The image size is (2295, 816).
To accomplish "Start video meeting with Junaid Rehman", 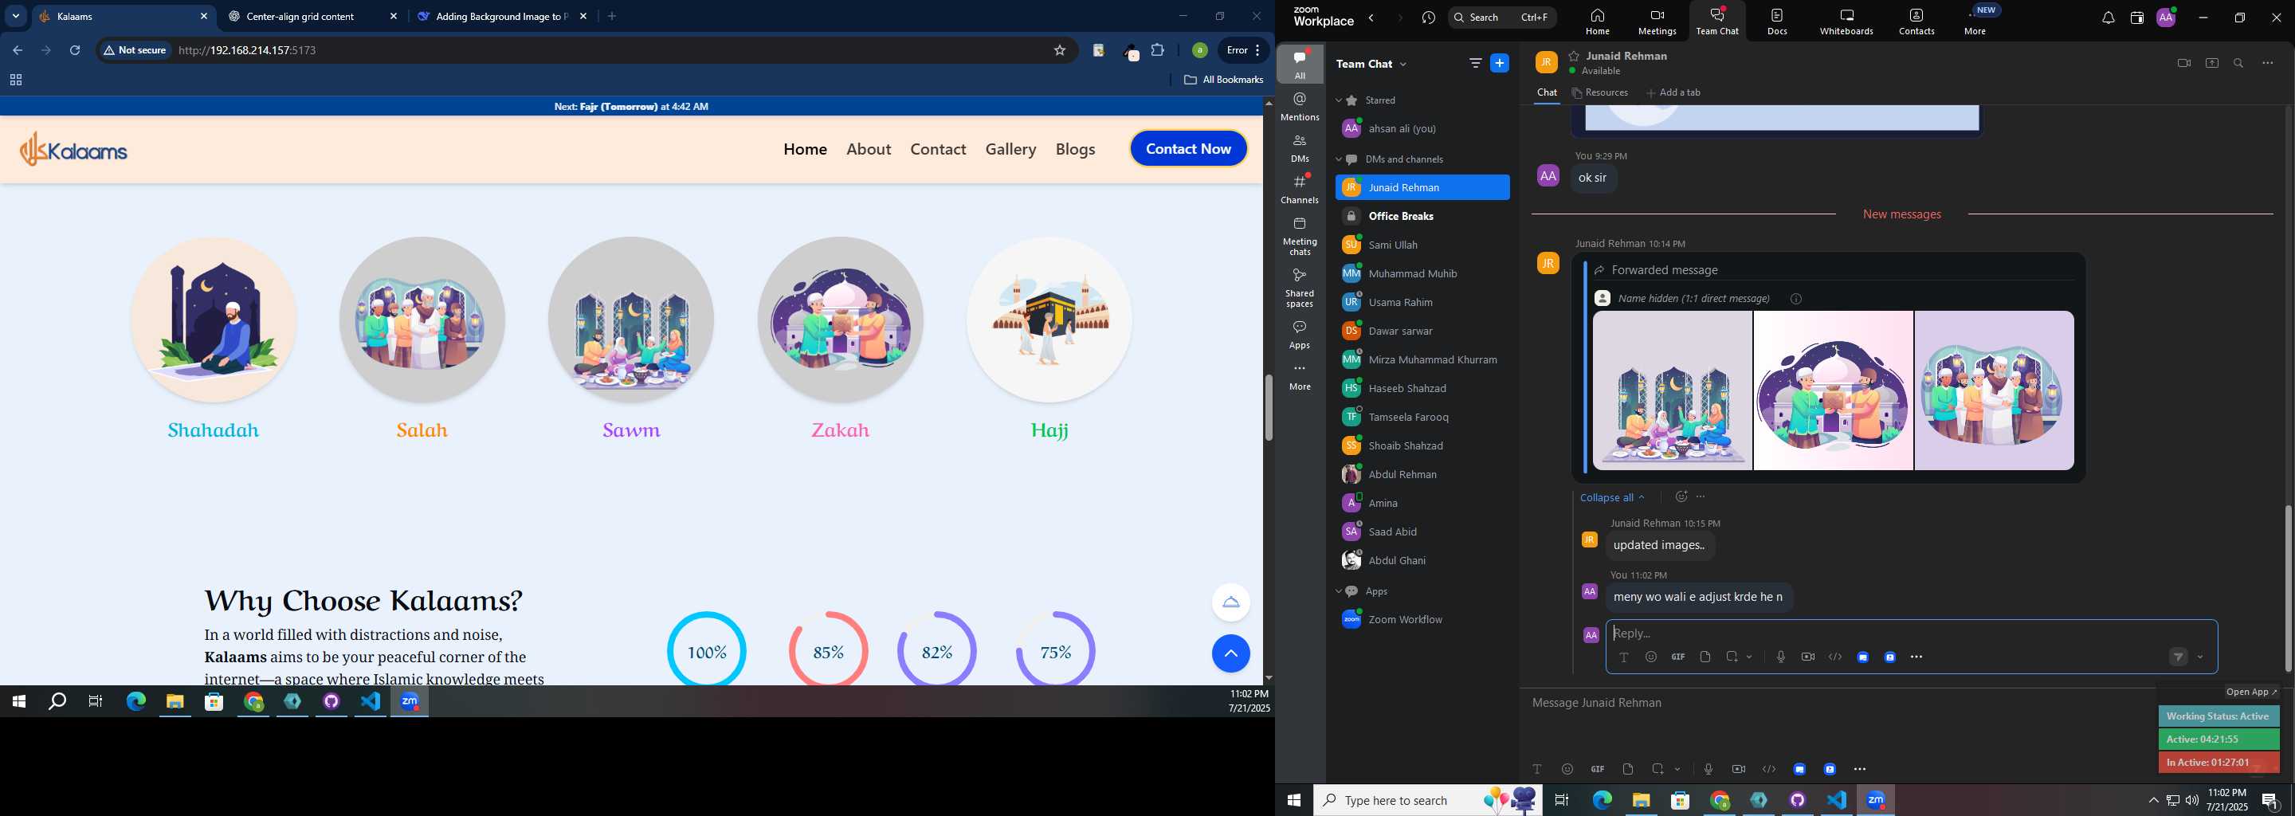I will pyautogui.click(x=2183, y=63).
